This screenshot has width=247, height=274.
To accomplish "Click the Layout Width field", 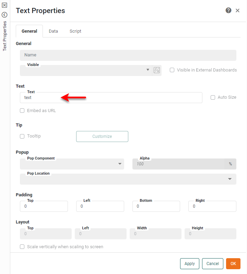I will [x=155, y=234].
